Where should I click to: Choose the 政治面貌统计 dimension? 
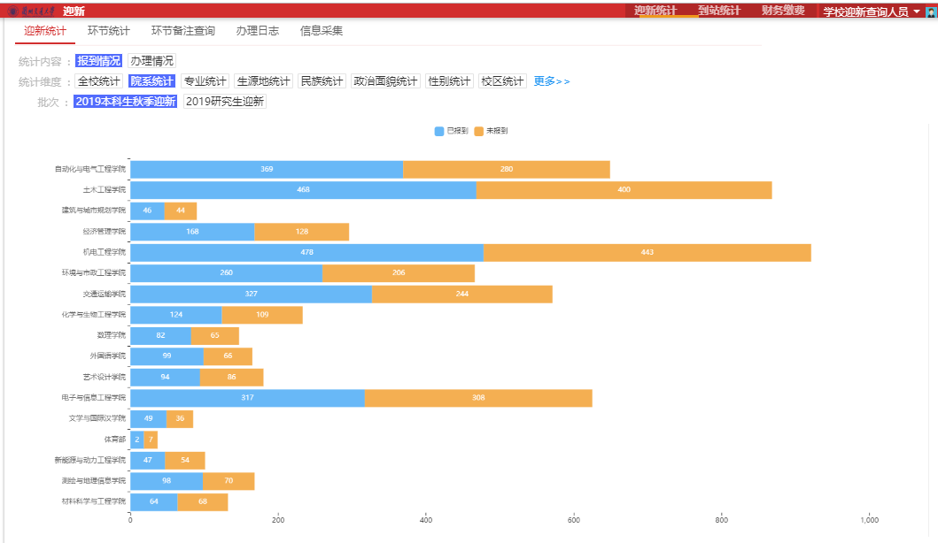pyautogui.click(x=385, y=81)
